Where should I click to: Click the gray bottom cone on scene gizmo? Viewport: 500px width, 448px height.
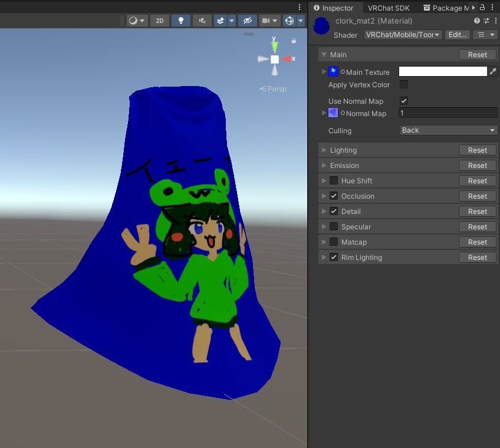click(x=275, y=70)
